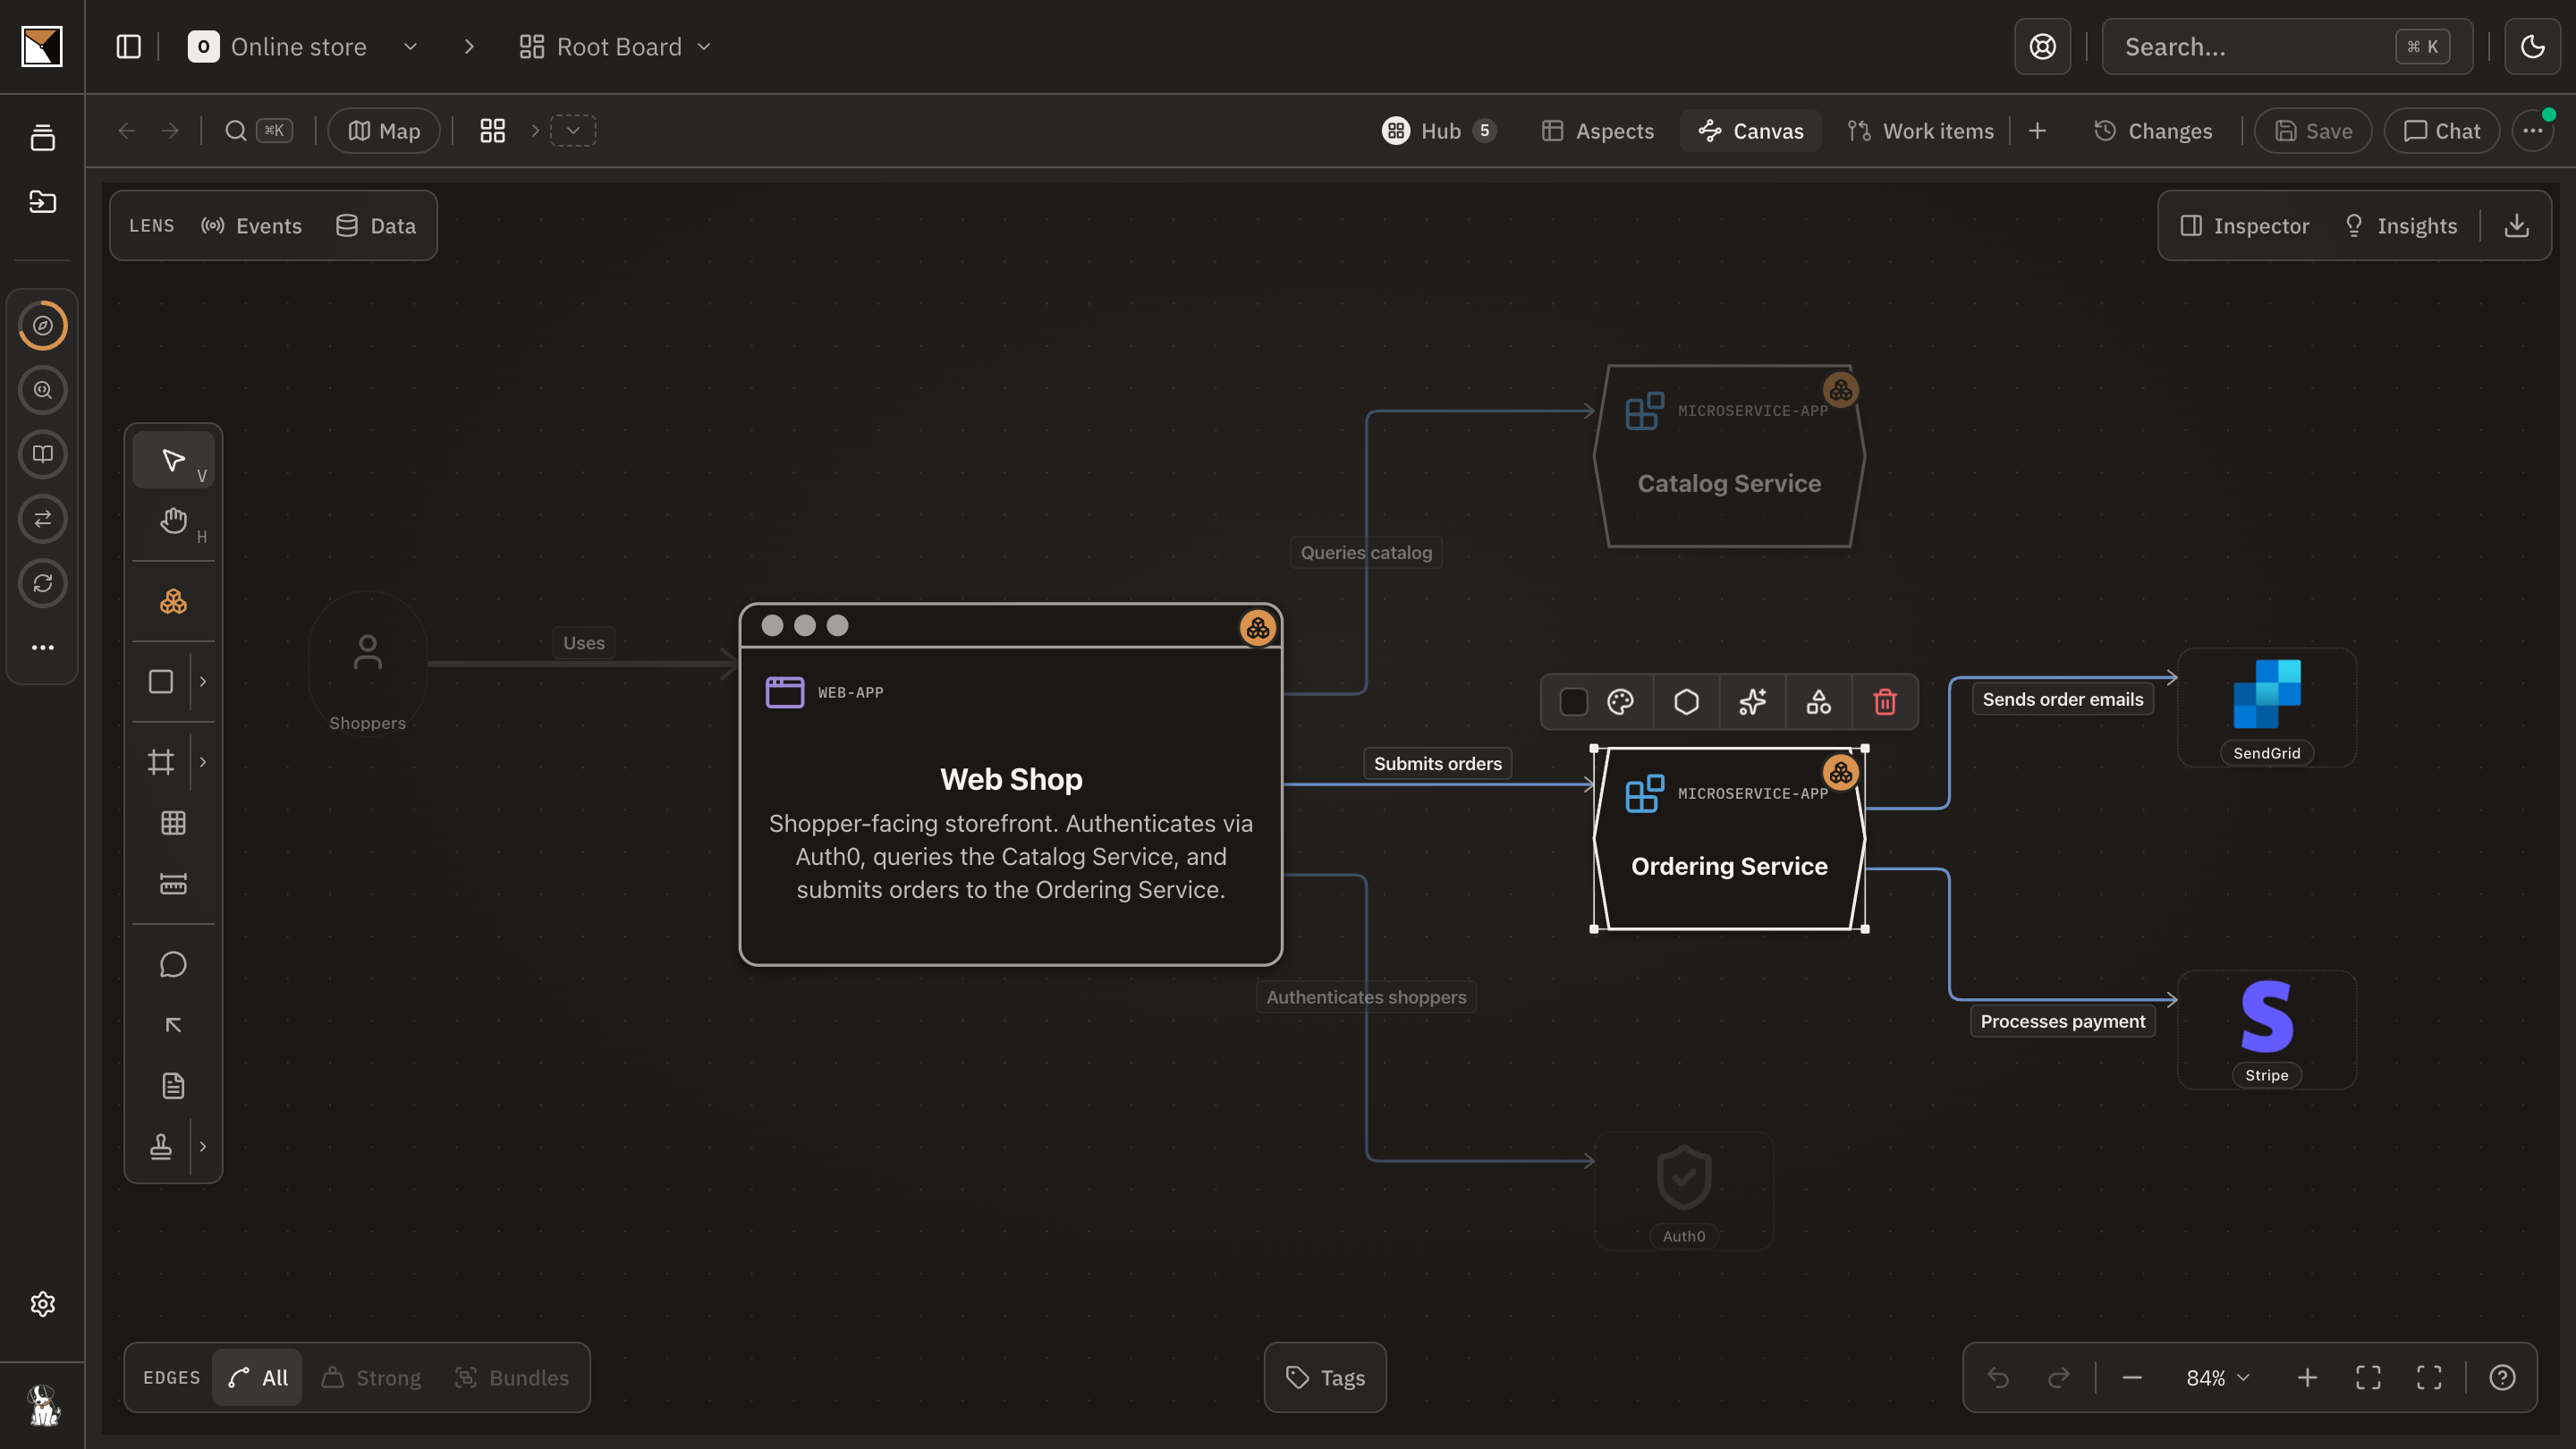Pick the orange component blocks tool
The height and width of the screenshot is (1449, 2576).
(x=173, y=601)
